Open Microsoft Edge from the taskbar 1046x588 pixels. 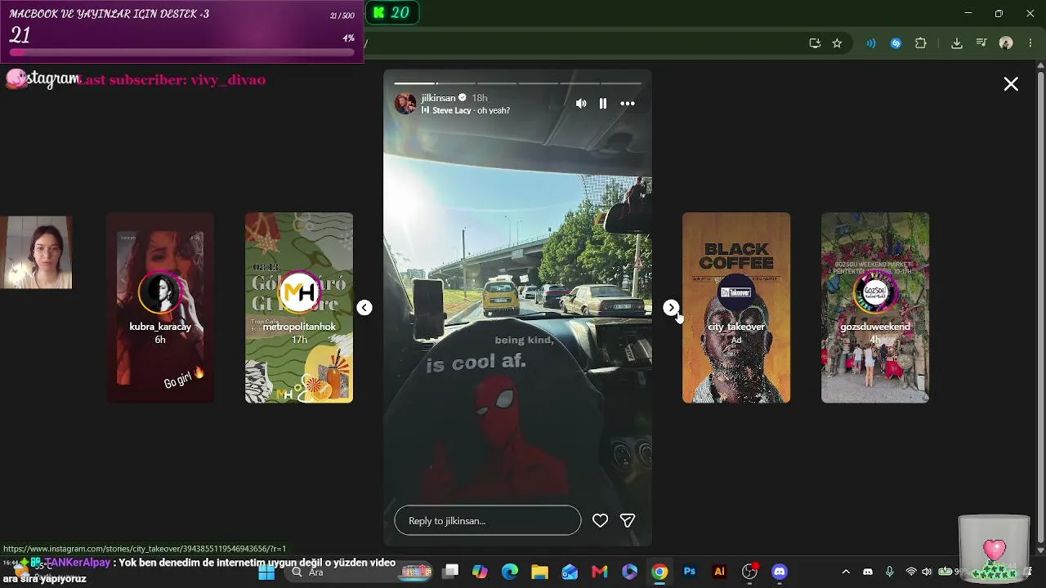click(x=510, y=572)
